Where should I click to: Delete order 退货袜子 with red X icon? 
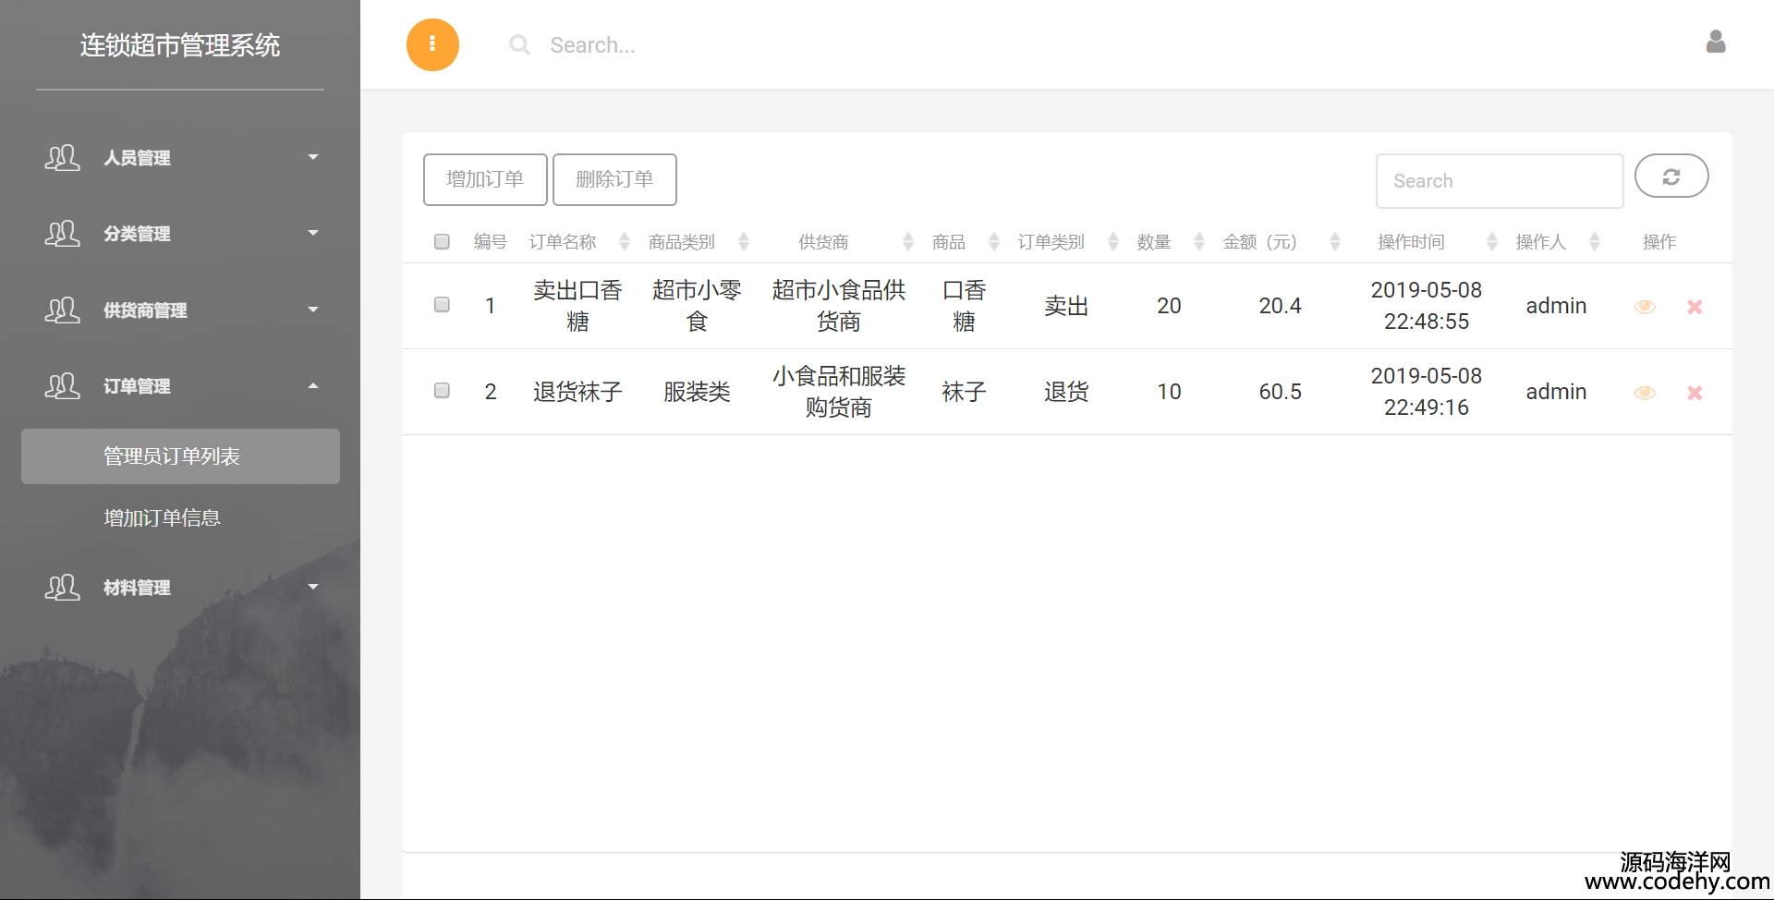(1694, 393)
